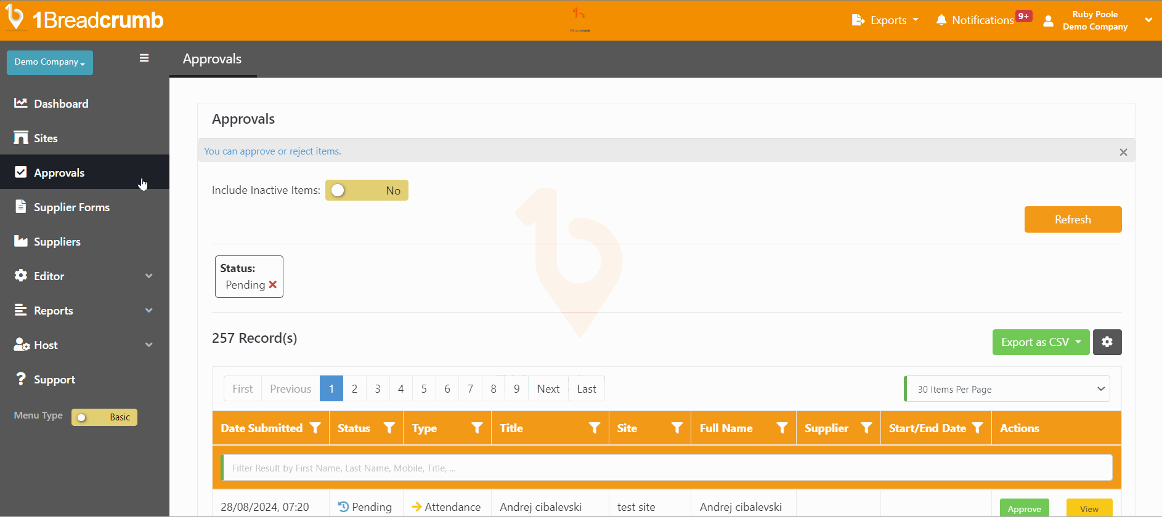Open Supplier Forms in the sidebar

pyautogui.click(x=71, y=207)
